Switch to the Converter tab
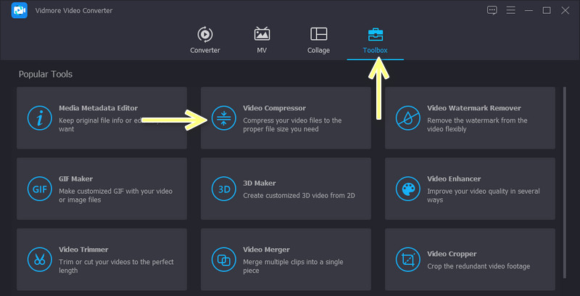The height and width of the screenshot is (296, 580). [x=204, y=41]
